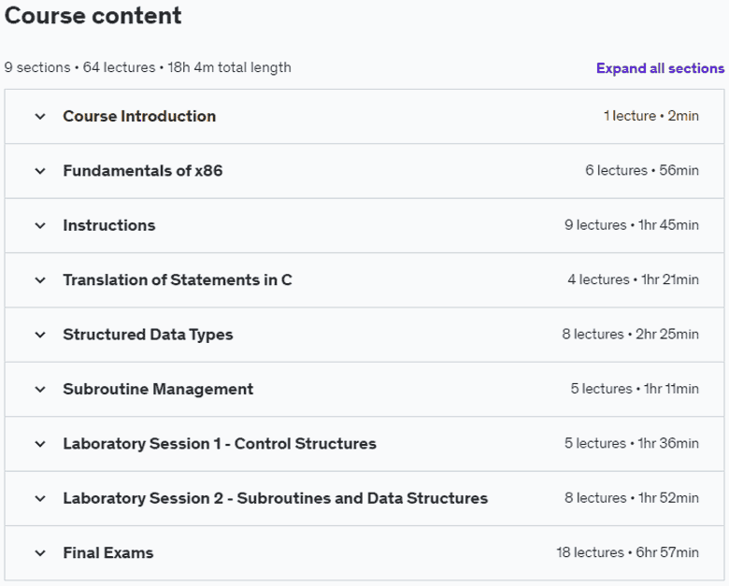Click Laboratory Session 2 - Subroutines and Data Structures
This screenshot has width=729, height=586.
tap(275, 498)
